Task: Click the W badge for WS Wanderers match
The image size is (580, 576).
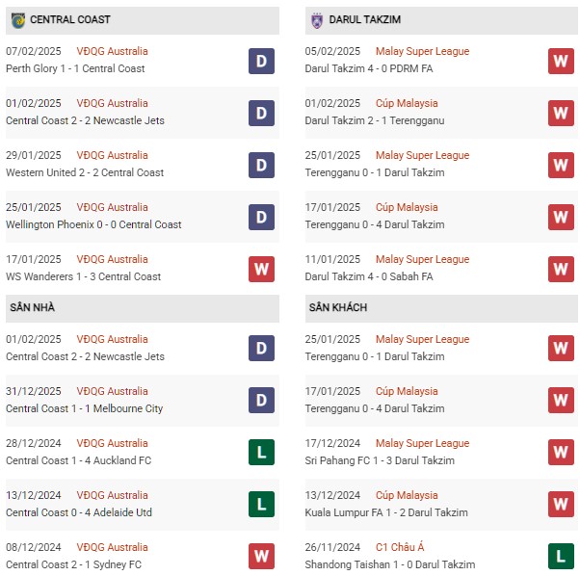Action: (261, 269)
